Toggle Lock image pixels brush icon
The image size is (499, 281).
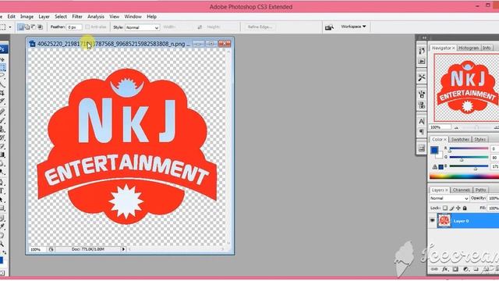451,208
